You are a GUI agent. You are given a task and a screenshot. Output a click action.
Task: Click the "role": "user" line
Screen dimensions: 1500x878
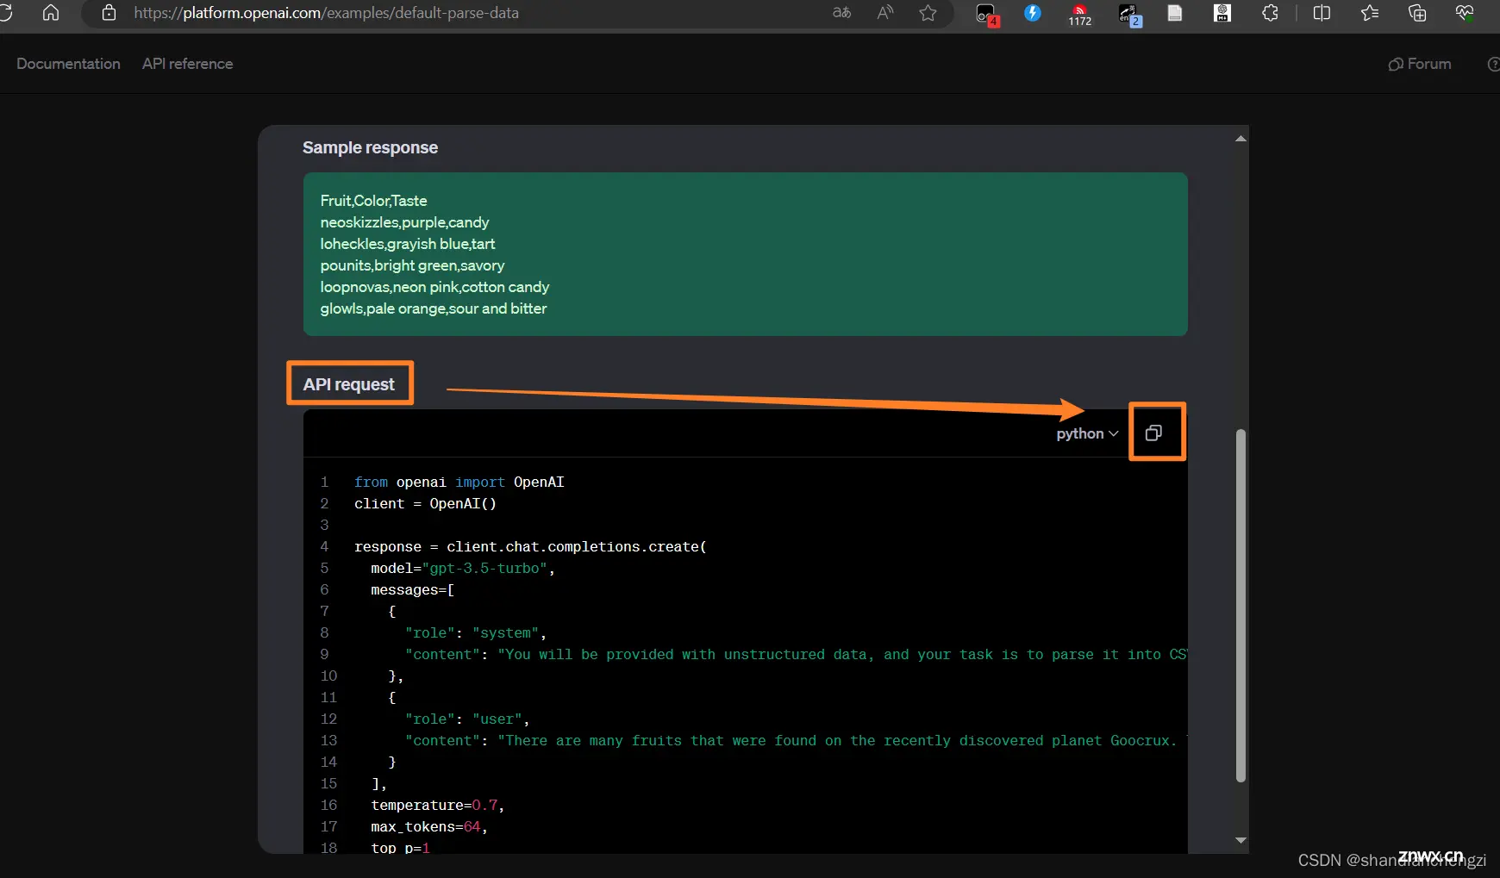[467, 719]
